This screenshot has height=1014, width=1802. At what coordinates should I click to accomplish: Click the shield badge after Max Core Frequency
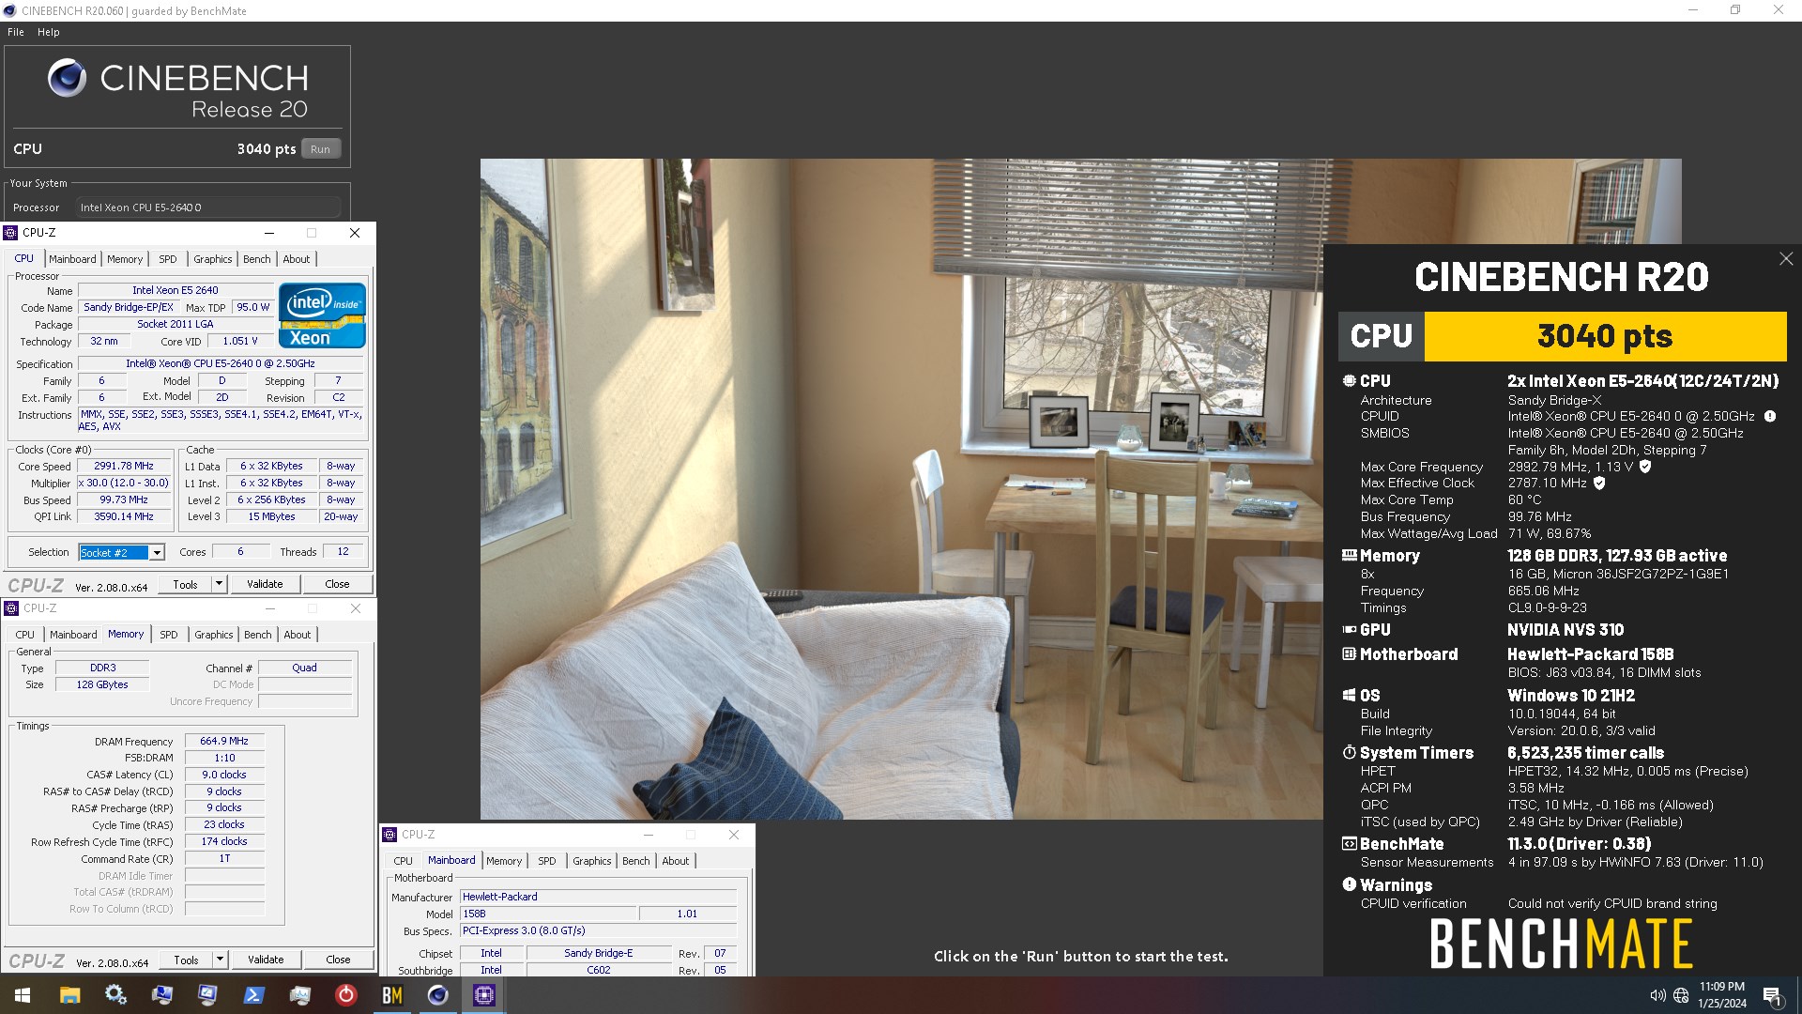1644,467
